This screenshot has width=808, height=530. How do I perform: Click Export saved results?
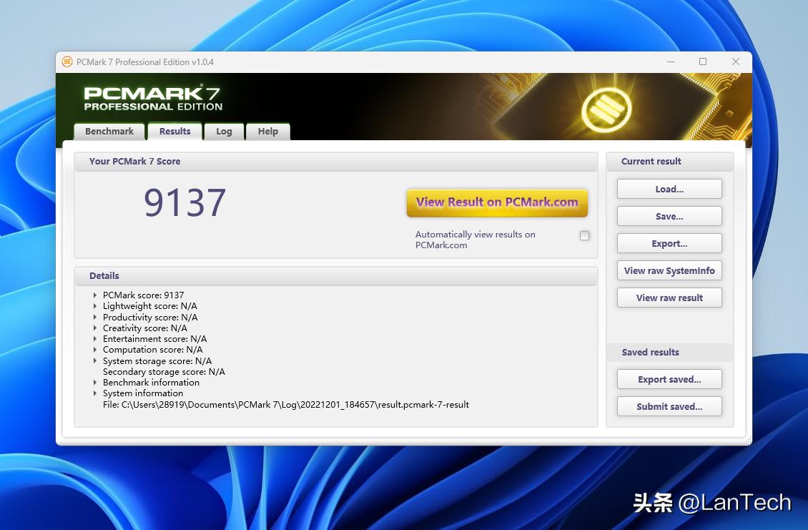click(669, 379)
